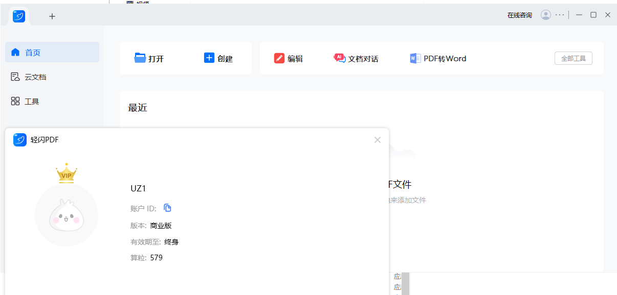Image resolution: width=617 pixels, height=295 pixels.
Task: Close the account info popup
Action: tap(378, 140)
